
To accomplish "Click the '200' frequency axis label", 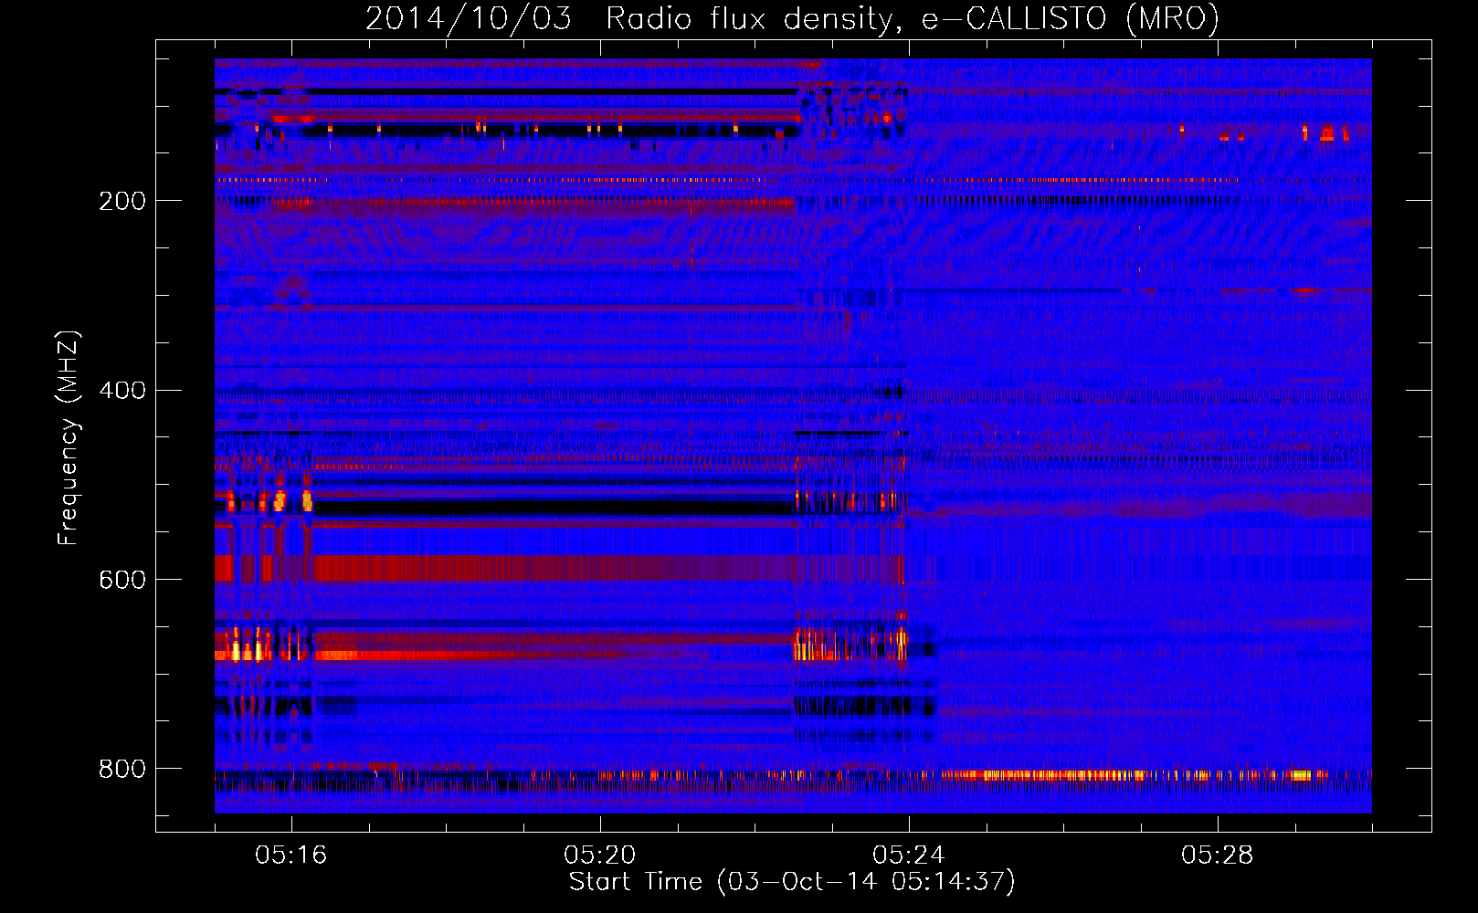I will click(x=122, y=202).
